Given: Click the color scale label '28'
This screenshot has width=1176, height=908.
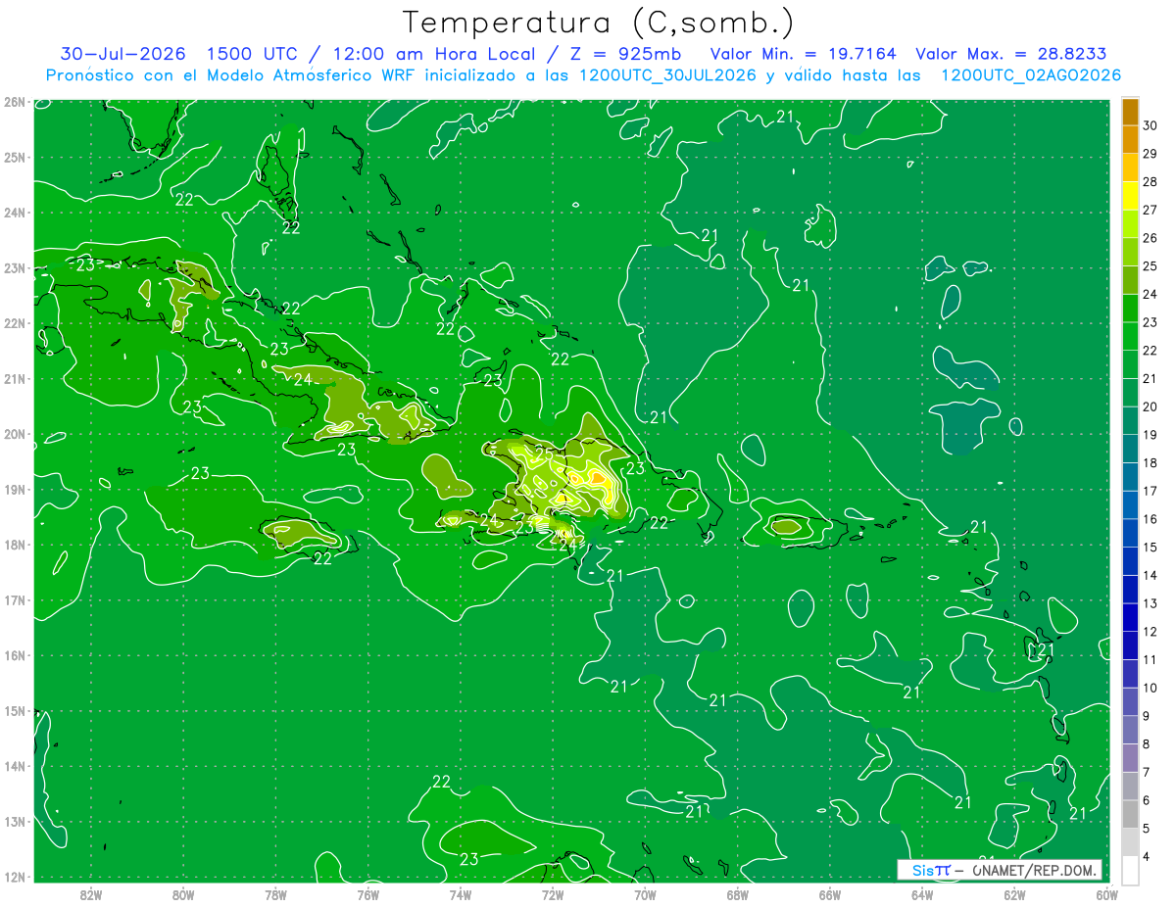Looking at the screenshot, I should [x=1151, y=182].
